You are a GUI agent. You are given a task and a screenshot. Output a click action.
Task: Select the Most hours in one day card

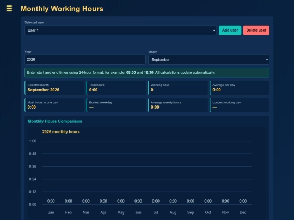[54, 105]
